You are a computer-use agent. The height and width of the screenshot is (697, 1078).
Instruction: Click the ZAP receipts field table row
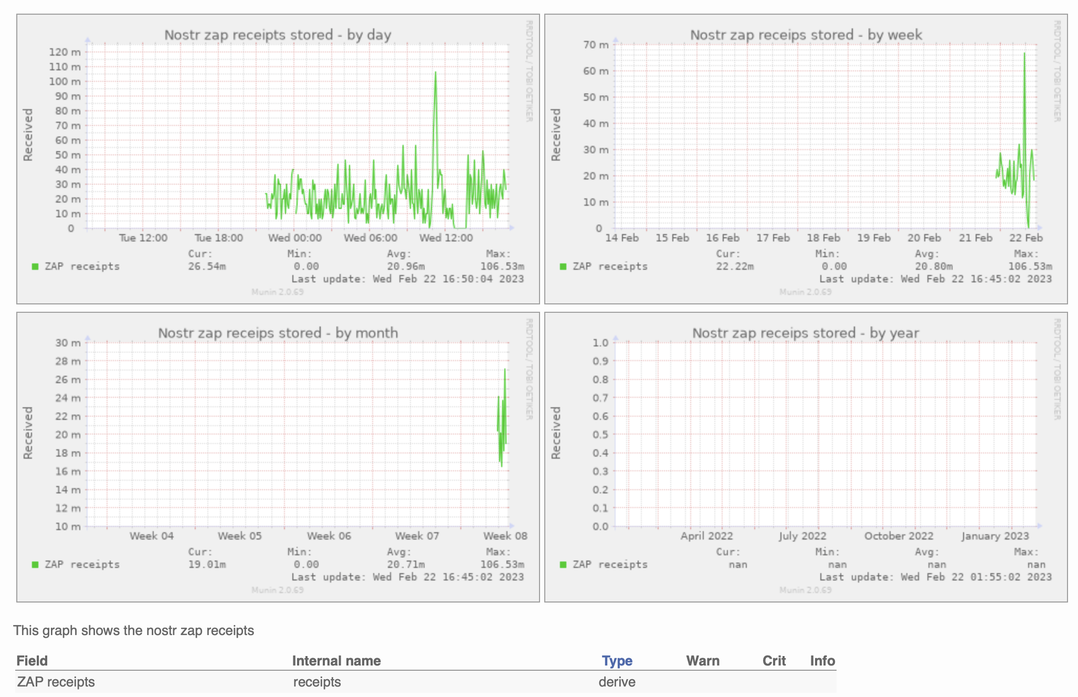tap(56, 682)
